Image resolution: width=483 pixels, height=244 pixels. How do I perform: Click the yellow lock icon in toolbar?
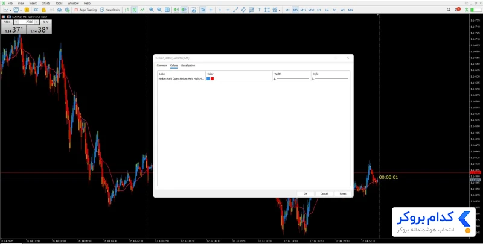click(x=43, y=10)
